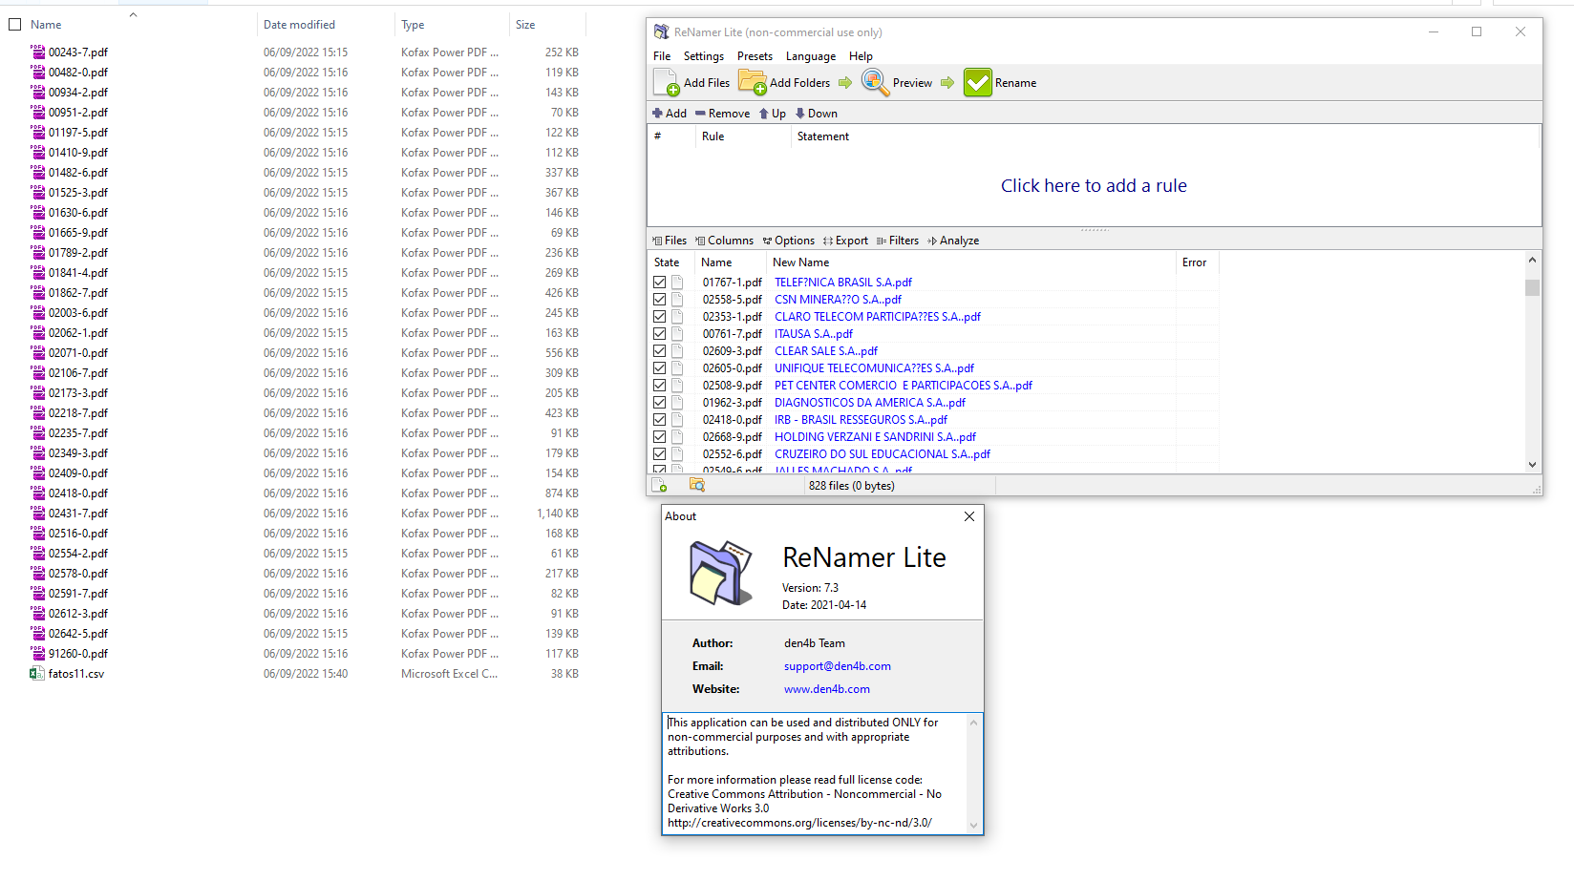Uncheck the 02508-9.pdf file checkbox
Image resolution: width=1574 pixels, height=881 pixels.
click(x=659, y=386)
